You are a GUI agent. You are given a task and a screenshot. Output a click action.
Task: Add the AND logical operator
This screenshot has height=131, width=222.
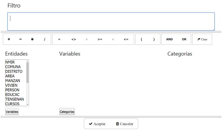[170, 39]
